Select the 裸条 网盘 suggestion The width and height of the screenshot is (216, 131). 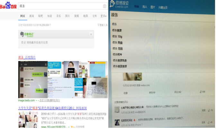point(118,43)
